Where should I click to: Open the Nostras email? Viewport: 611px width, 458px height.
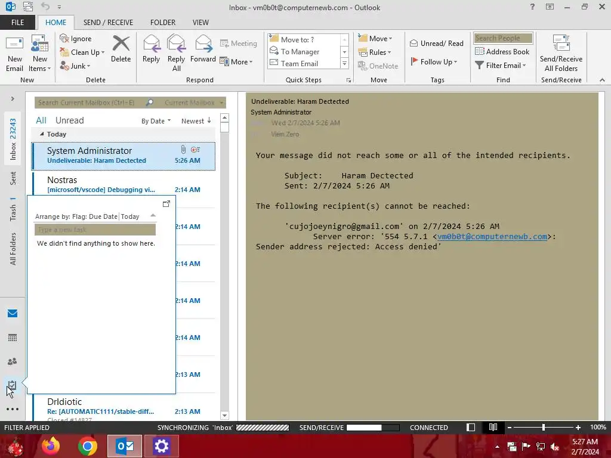coord(123,184)
